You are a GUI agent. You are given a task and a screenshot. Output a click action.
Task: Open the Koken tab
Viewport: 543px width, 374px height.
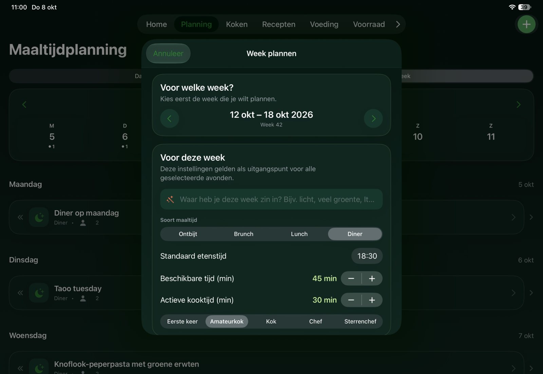[x=237, y=24]
